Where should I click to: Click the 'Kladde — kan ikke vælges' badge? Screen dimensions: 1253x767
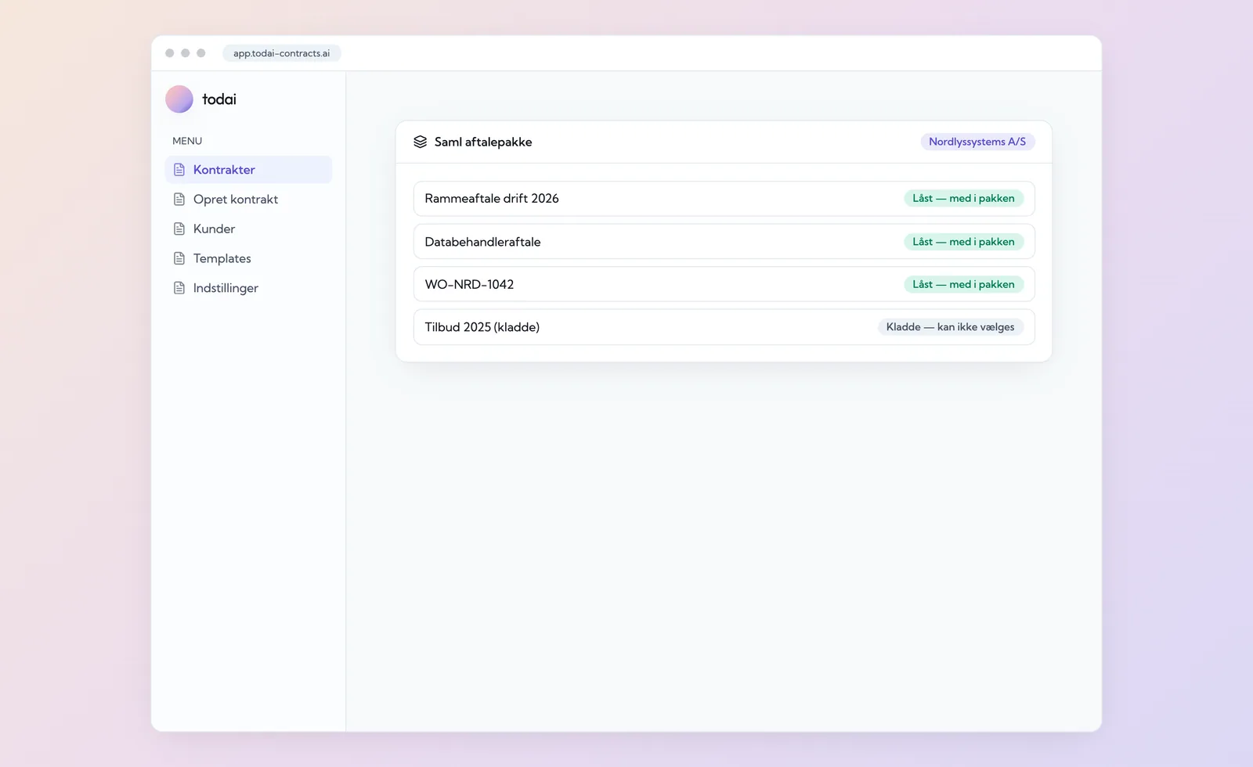pos(951,327)
